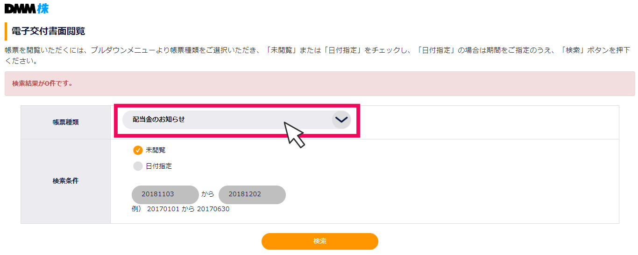Click the 日付指定 label text
This screenshot has height=255, width=638.
coord(159,166)
